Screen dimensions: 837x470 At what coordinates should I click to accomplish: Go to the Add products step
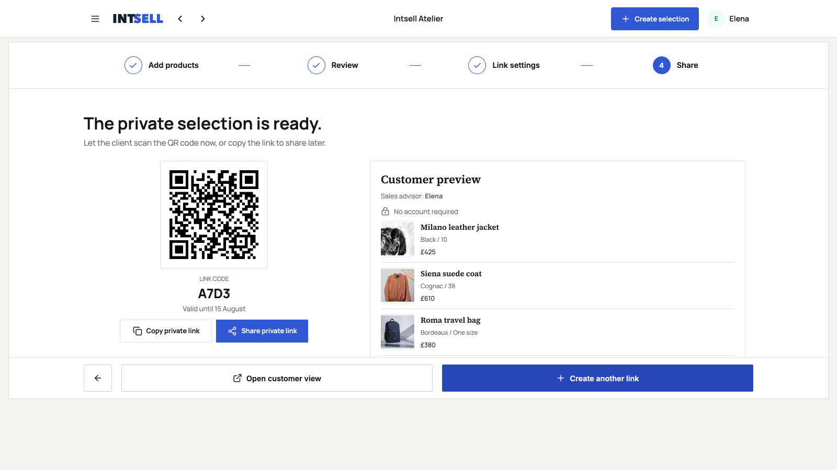click(x=162, y=65)
